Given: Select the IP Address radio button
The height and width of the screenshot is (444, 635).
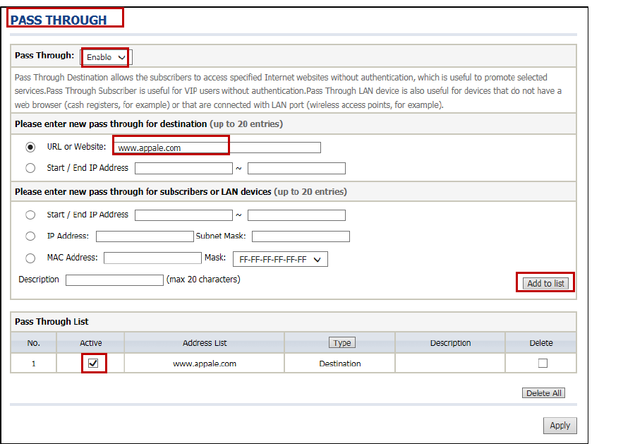Looking at the screenshot, I should [x=30, y=236].
